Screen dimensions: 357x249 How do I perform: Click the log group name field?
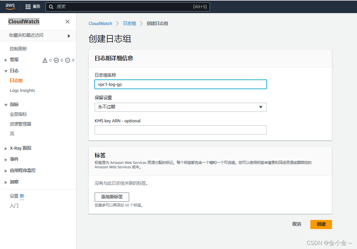pyautogui.click(x=181, y=84)
